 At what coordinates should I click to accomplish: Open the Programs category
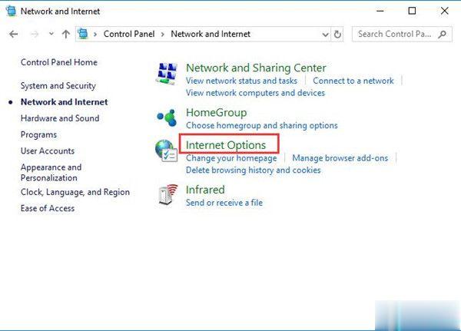38,134
